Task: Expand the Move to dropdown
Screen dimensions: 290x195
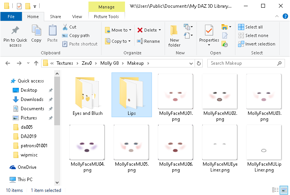Action: 130,30
